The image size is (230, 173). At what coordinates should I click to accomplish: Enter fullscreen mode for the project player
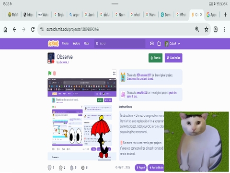114,74
